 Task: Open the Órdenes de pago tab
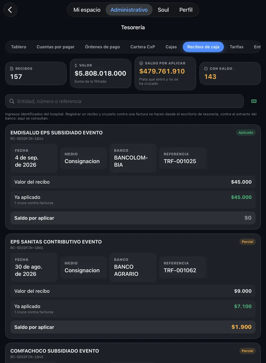[x=103, y=47]
